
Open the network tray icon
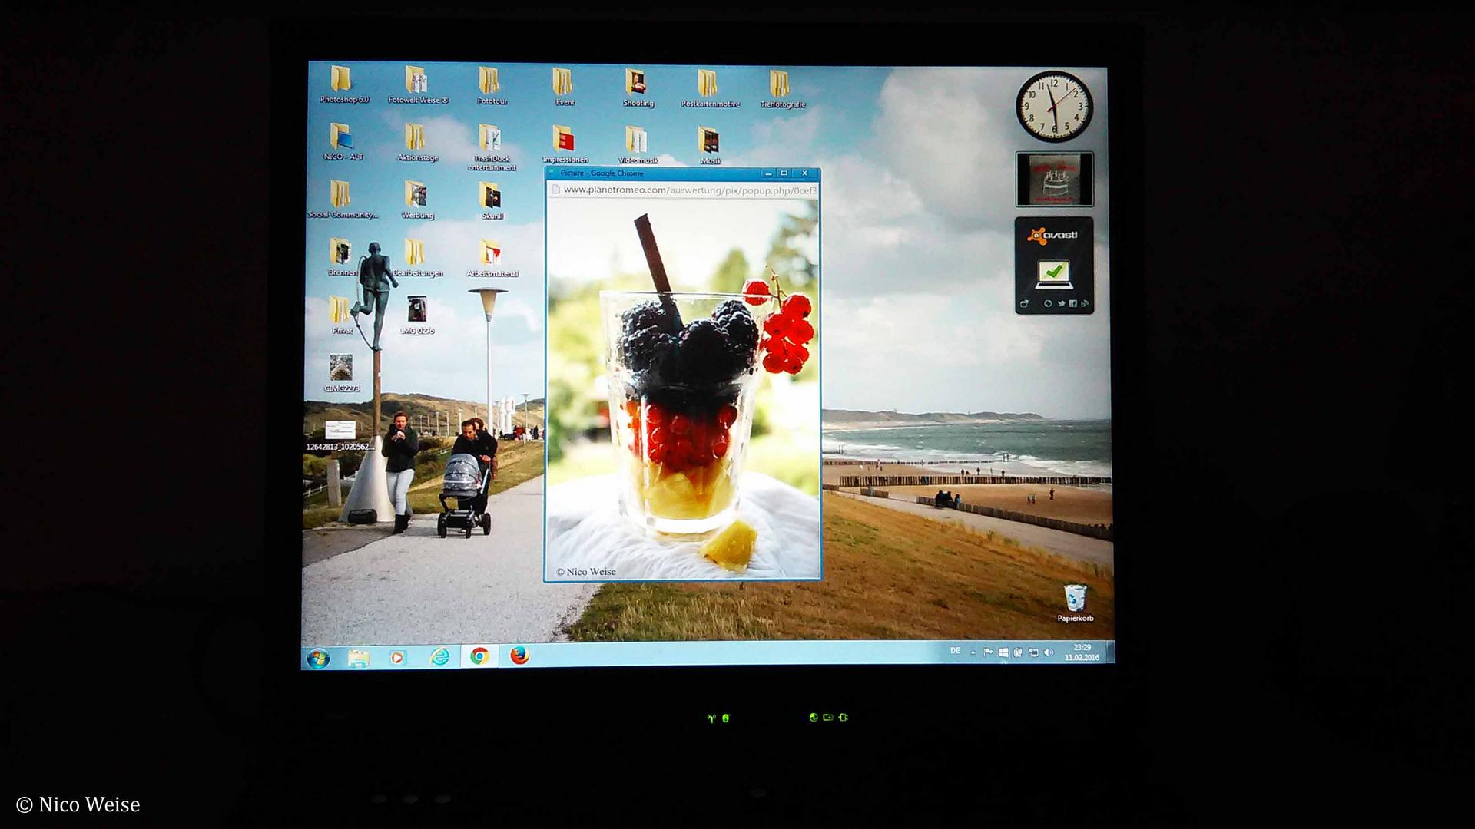tap(1033, 653)
